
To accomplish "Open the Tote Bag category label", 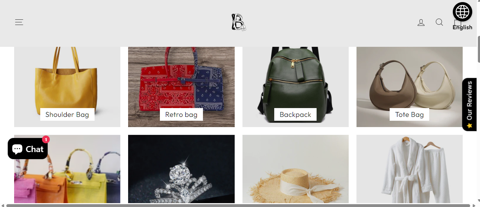I will click(x=409, y=114).
